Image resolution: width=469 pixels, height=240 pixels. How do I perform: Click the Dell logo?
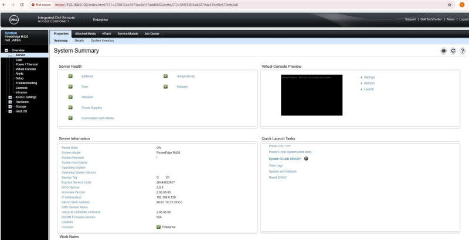(x=14, y=20)
